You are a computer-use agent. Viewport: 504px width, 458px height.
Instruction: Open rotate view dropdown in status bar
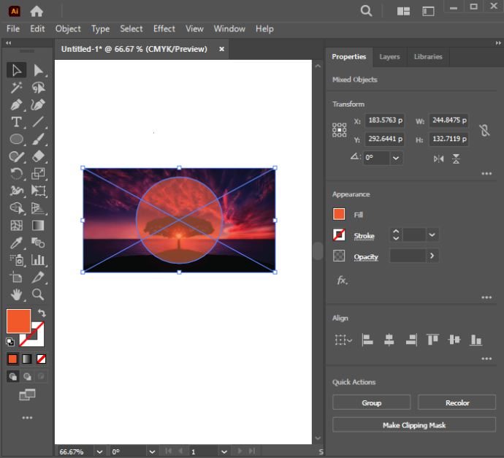click(x=152, y=451)
